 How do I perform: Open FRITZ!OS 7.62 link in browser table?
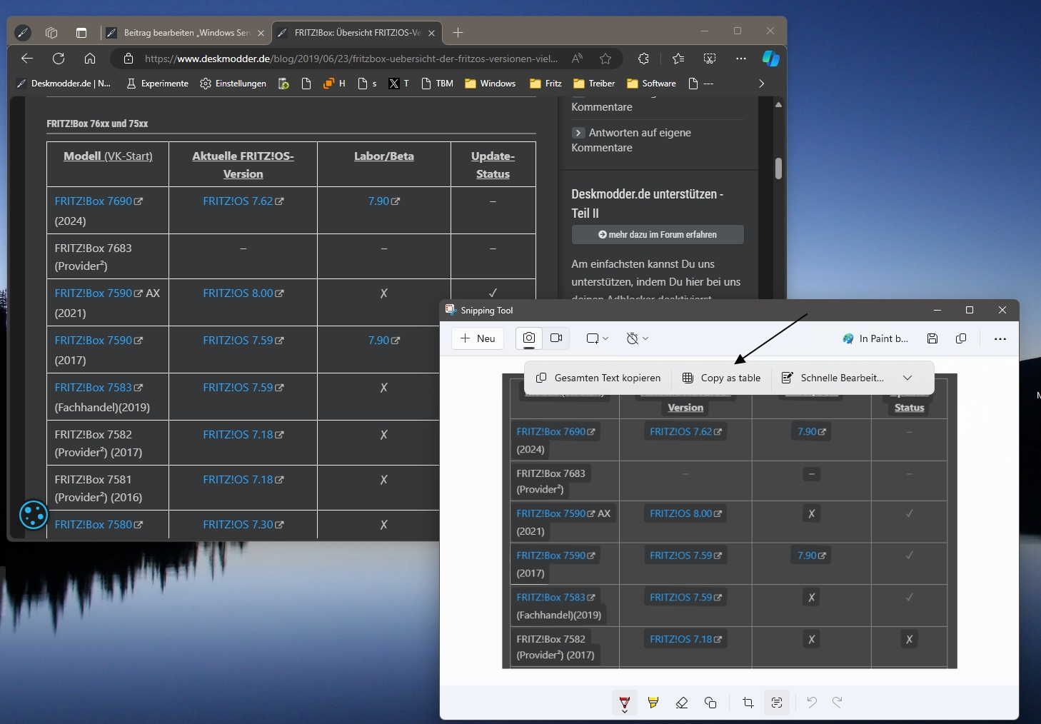pos(243,201)
